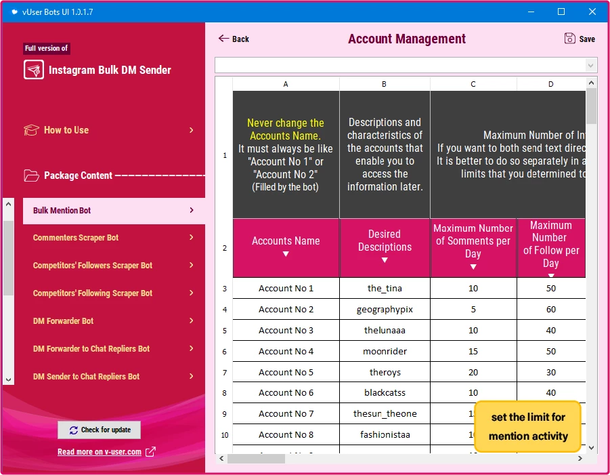Expand the Commenters Scraper Bot chevron
This screenshot has height=475, width=610.
(x=192, y=237)
